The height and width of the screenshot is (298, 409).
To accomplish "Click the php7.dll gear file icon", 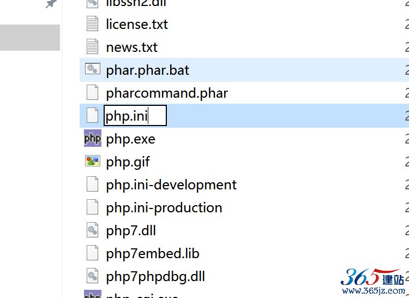I will pyautogui.click(x=92, y=230).
